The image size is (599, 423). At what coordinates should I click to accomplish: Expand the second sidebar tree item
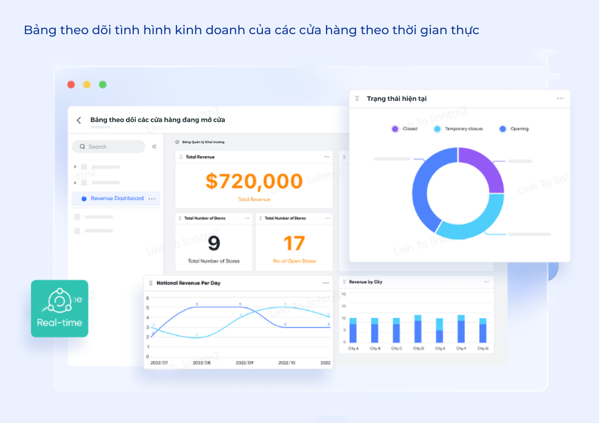point(75,182)
